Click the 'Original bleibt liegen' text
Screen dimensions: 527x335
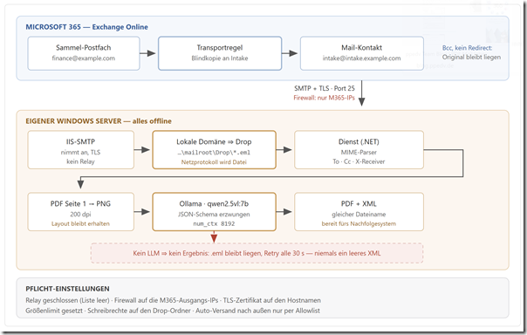[x=471, y=57]
